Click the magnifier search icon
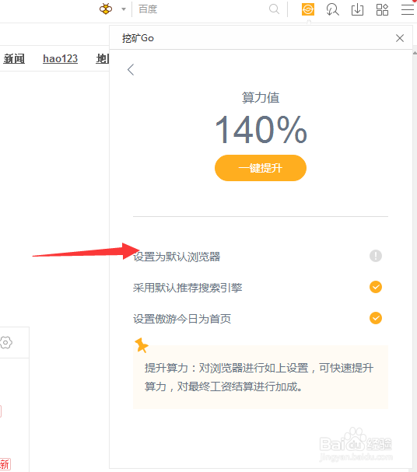Image resolution: width=417 pixels, height=472 pixels. click(x=274, y=9)
